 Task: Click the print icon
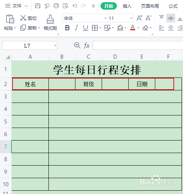pyautogui.click(x=56, y=6)
